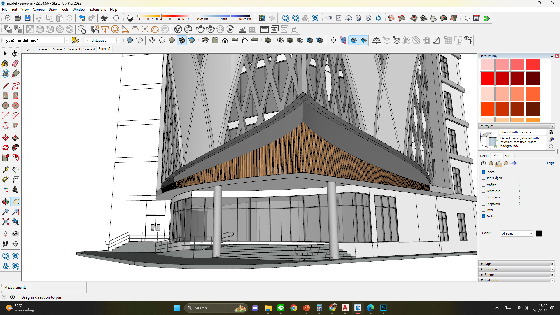Uncheck the Dashes checkbox

tap(483, 216)
